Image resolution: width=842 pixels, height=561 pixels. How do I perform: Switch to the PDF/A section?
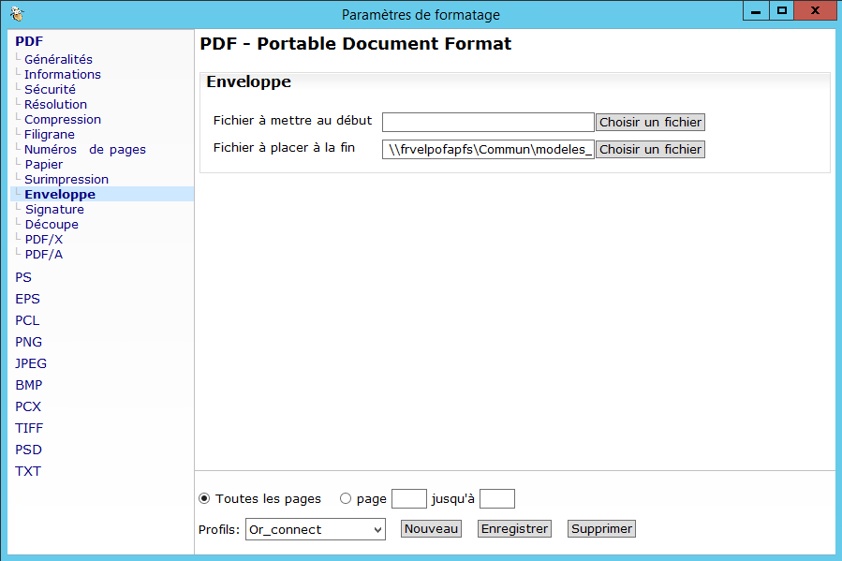[x=44, y=254]
